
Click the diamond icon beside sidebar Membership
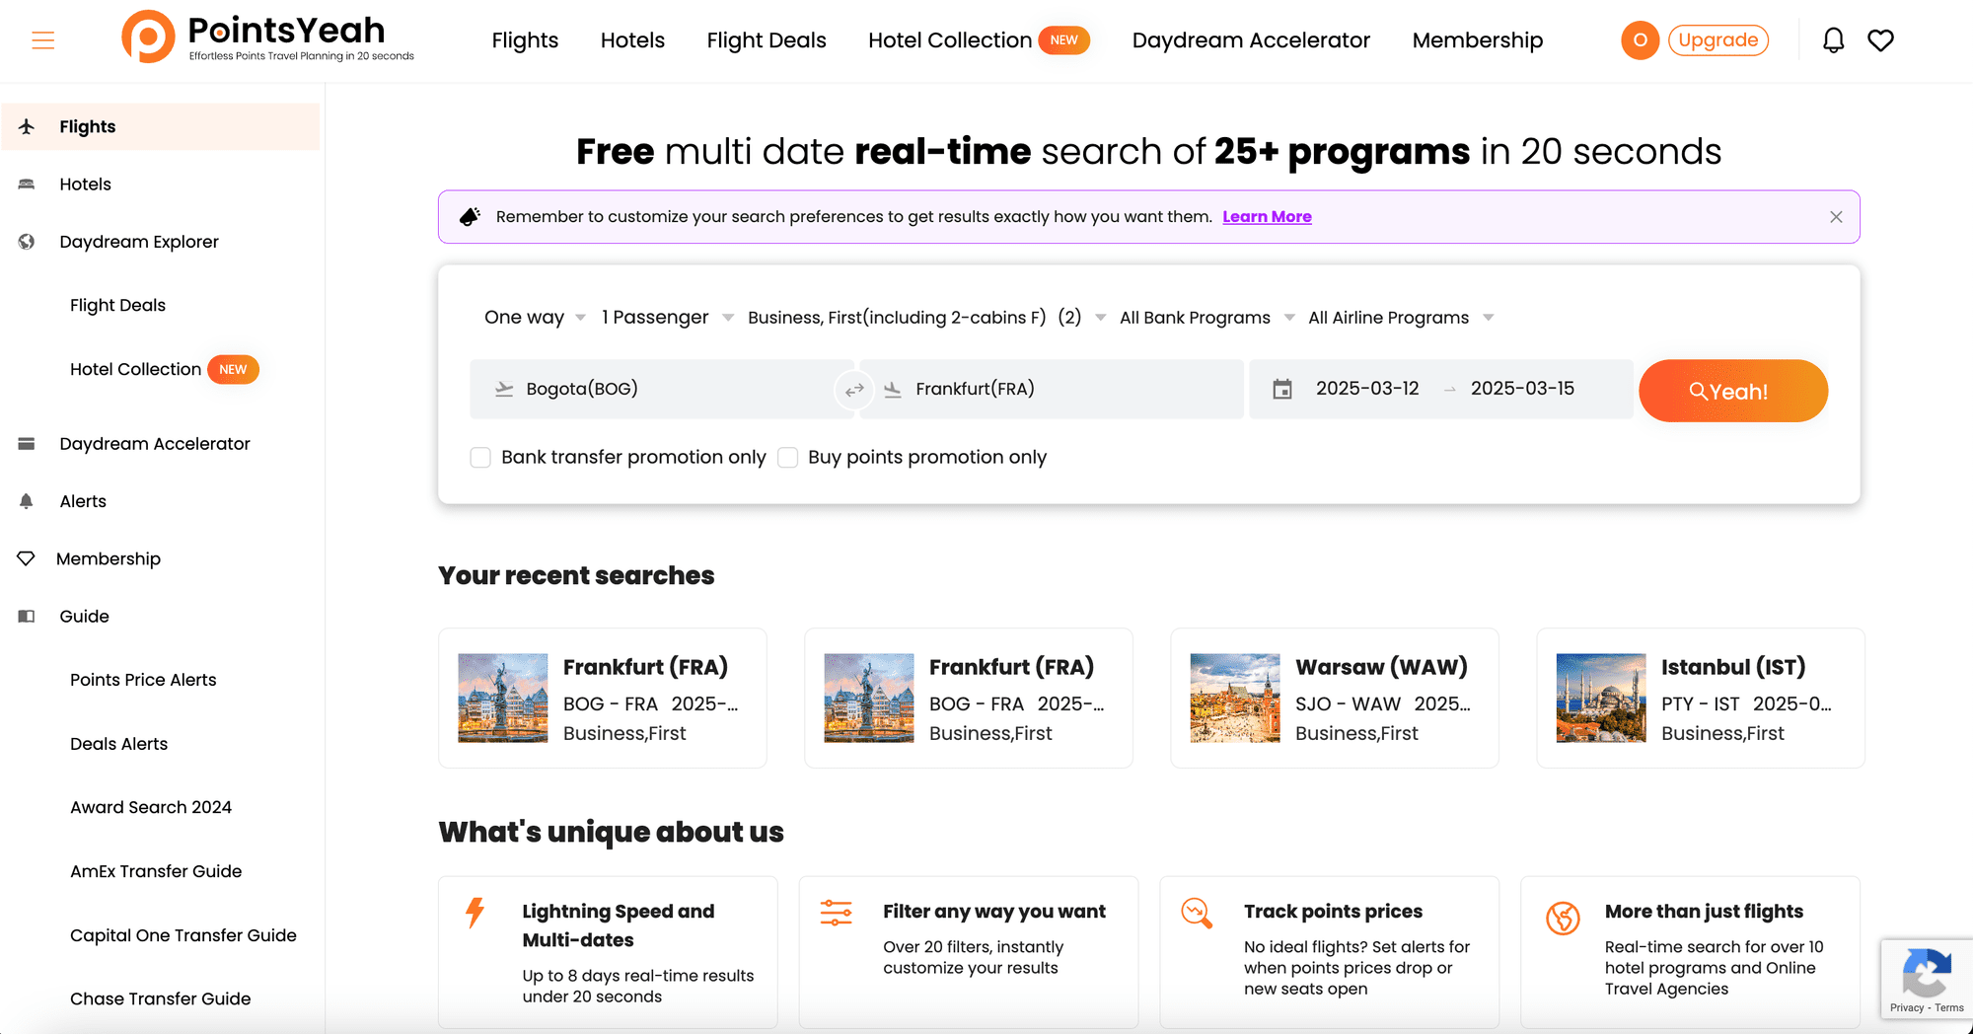27,558
